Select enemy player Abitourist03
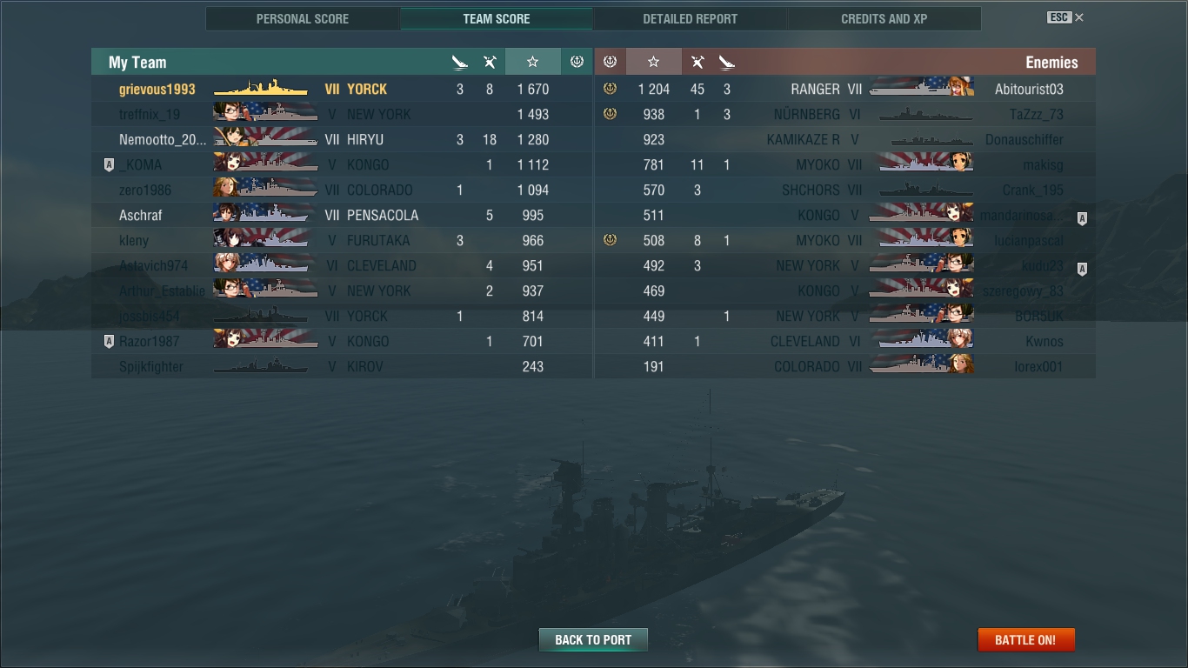 tap(844, 89)
